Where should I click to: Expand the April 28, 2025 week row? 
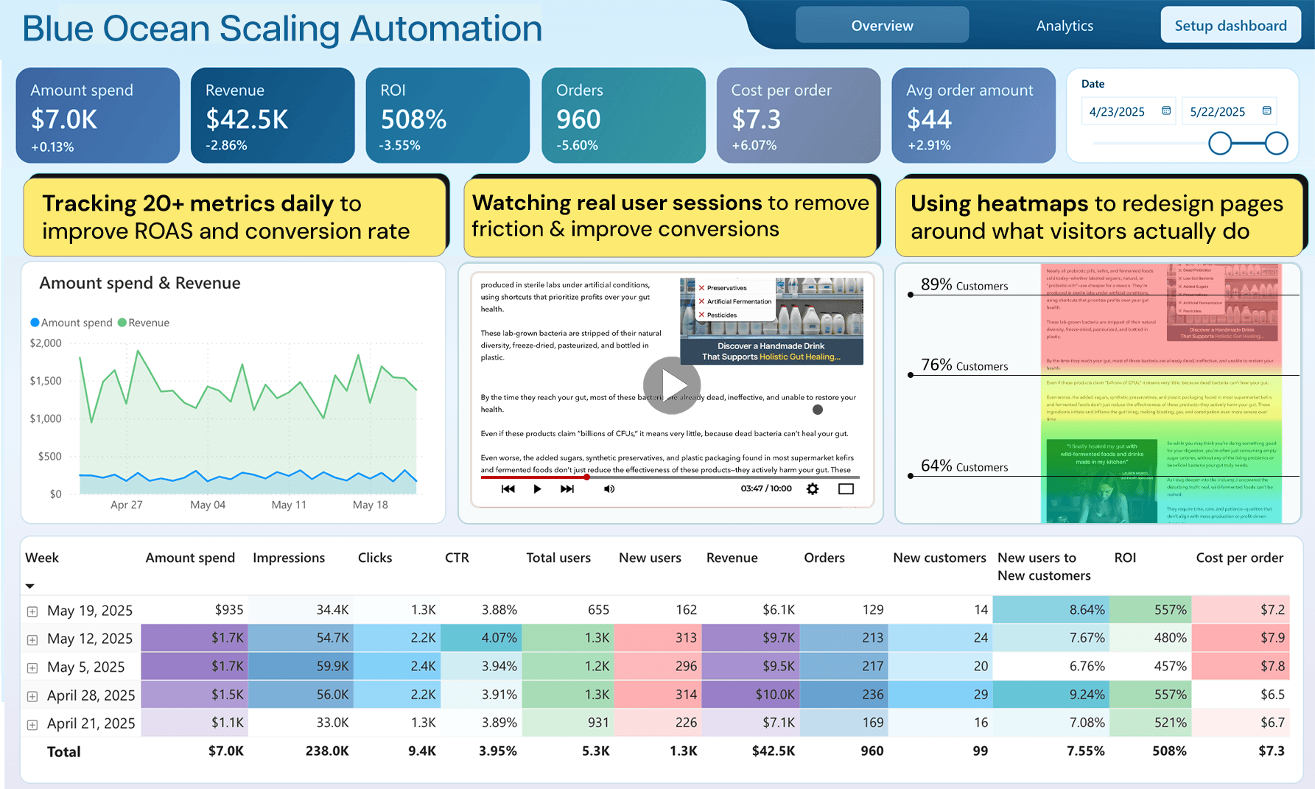click(x=32, y=696)
